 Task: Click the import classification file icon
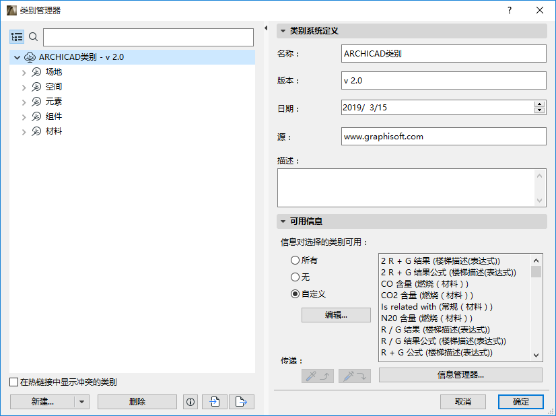214,401
